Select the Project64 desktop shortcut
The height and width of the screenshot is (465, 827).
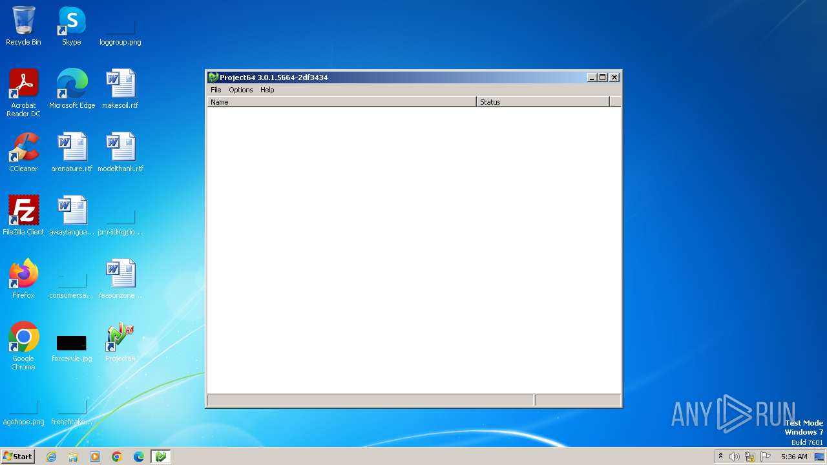[120, 342]
